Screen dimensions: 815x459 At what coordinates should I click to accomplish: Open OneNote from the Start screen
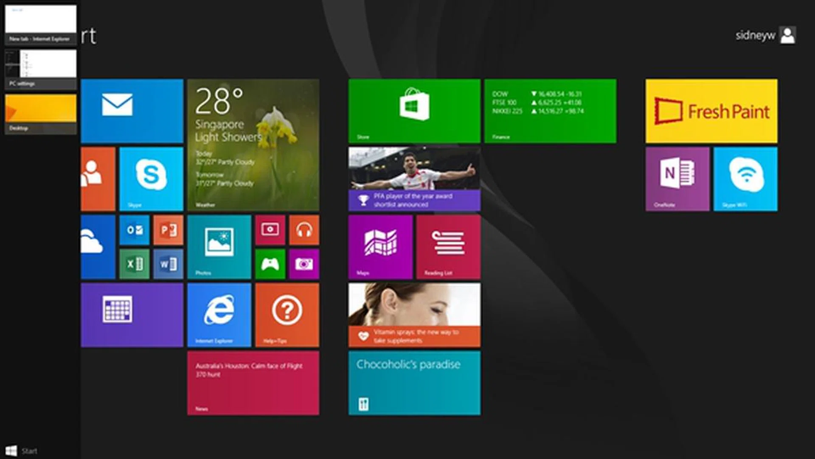pos(677,178)
